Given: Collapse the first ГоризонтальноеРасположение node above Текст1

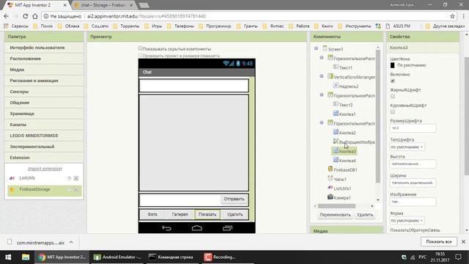Looking at the screenshot, I should click(322, 57).
